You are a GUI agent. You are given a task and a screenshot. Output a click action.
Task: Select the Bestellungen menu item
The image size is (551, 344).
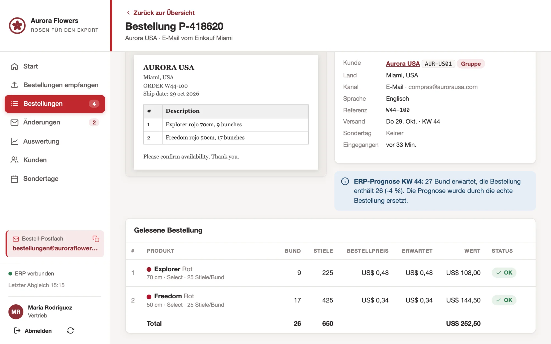[55, 104]
